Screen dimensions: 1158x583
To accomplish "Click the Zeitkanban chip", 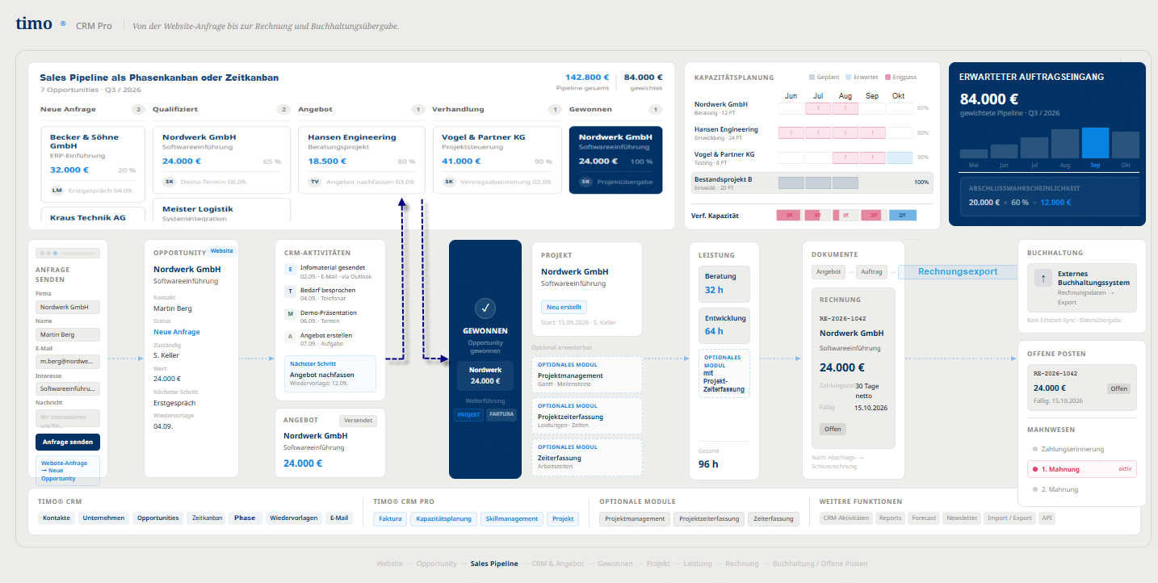I will click(207, 518).
